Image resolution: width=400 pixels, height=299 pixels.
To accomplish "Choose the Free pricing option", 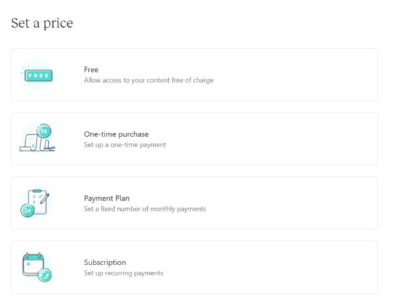I will (195, 74).
